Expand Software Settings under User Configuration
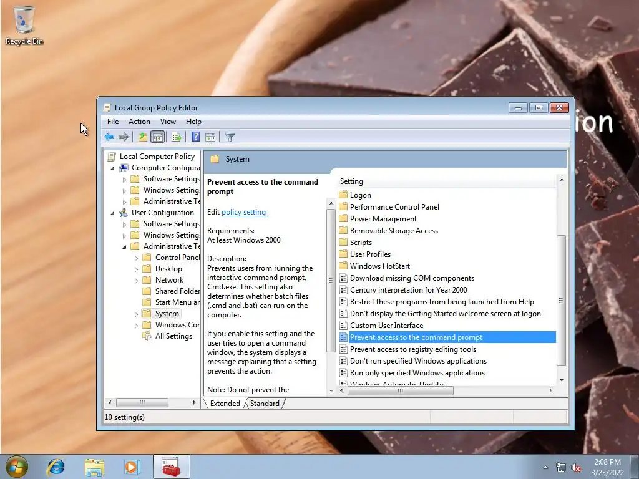 tap(125, 224)
